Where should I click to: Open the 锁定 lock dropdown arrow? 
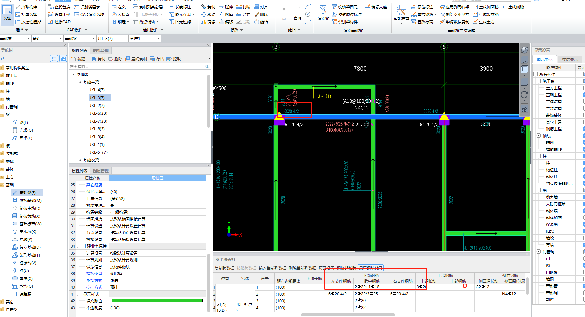(x=128, y=22)
